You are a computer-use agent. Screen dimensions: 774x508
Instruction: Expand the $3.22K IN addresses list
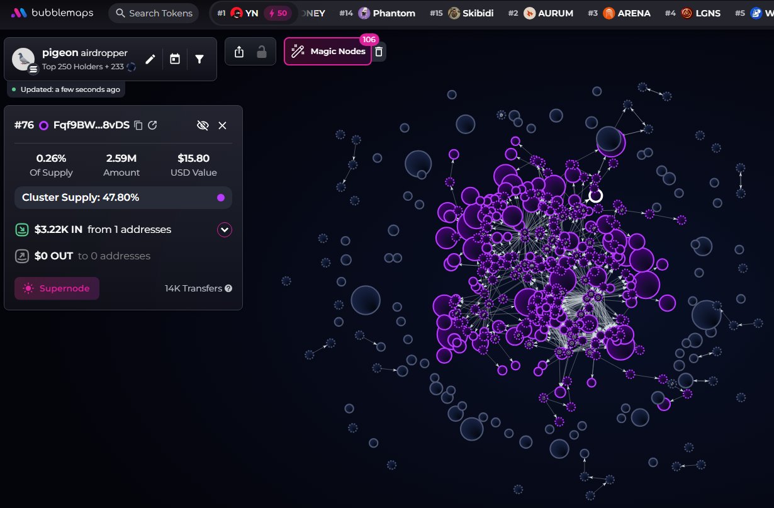225,230
